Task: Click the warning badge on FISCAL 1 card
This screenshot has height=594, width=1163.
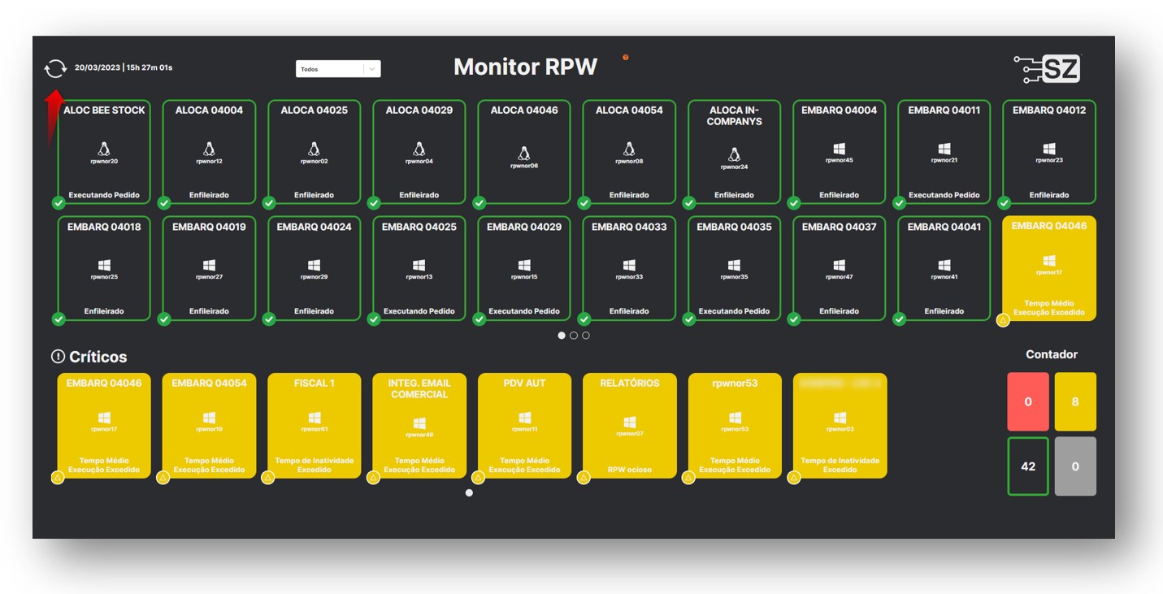Action: pos(268,478)
